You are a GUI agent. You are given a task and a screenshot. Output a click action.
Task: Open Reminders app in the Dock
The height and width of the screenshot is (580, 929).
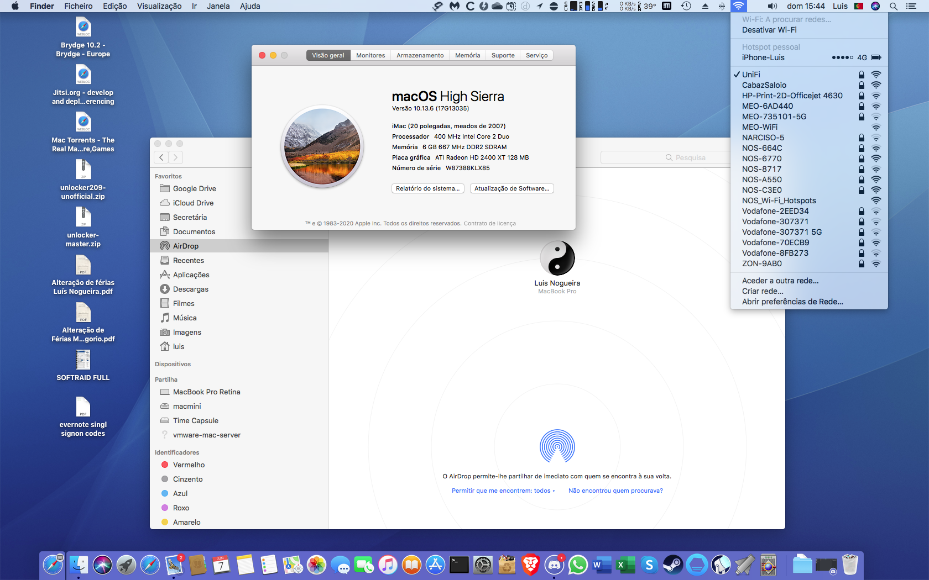(x=269, y=565)
